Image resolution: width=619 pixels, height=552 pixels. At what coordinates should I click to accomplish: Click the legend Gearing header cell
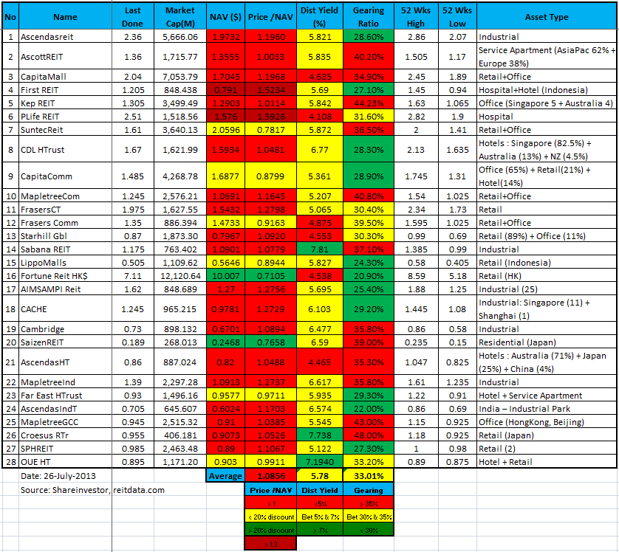point(369,490)
